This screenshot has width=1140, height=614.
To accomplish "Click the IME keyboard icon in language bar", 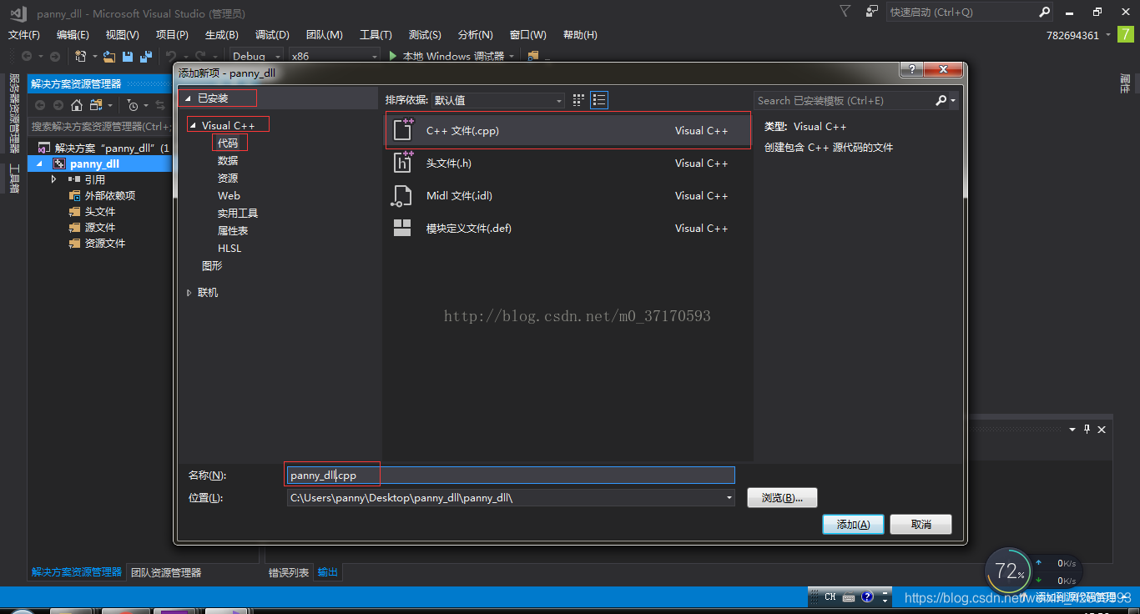I will (849, 597).
